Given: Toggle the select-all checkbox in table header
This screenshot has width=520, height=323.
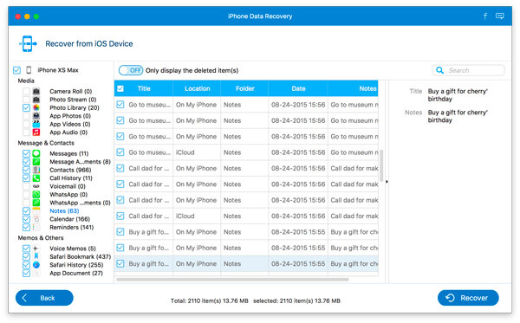Looking at the screenshot, I should (x=120, y=88).
